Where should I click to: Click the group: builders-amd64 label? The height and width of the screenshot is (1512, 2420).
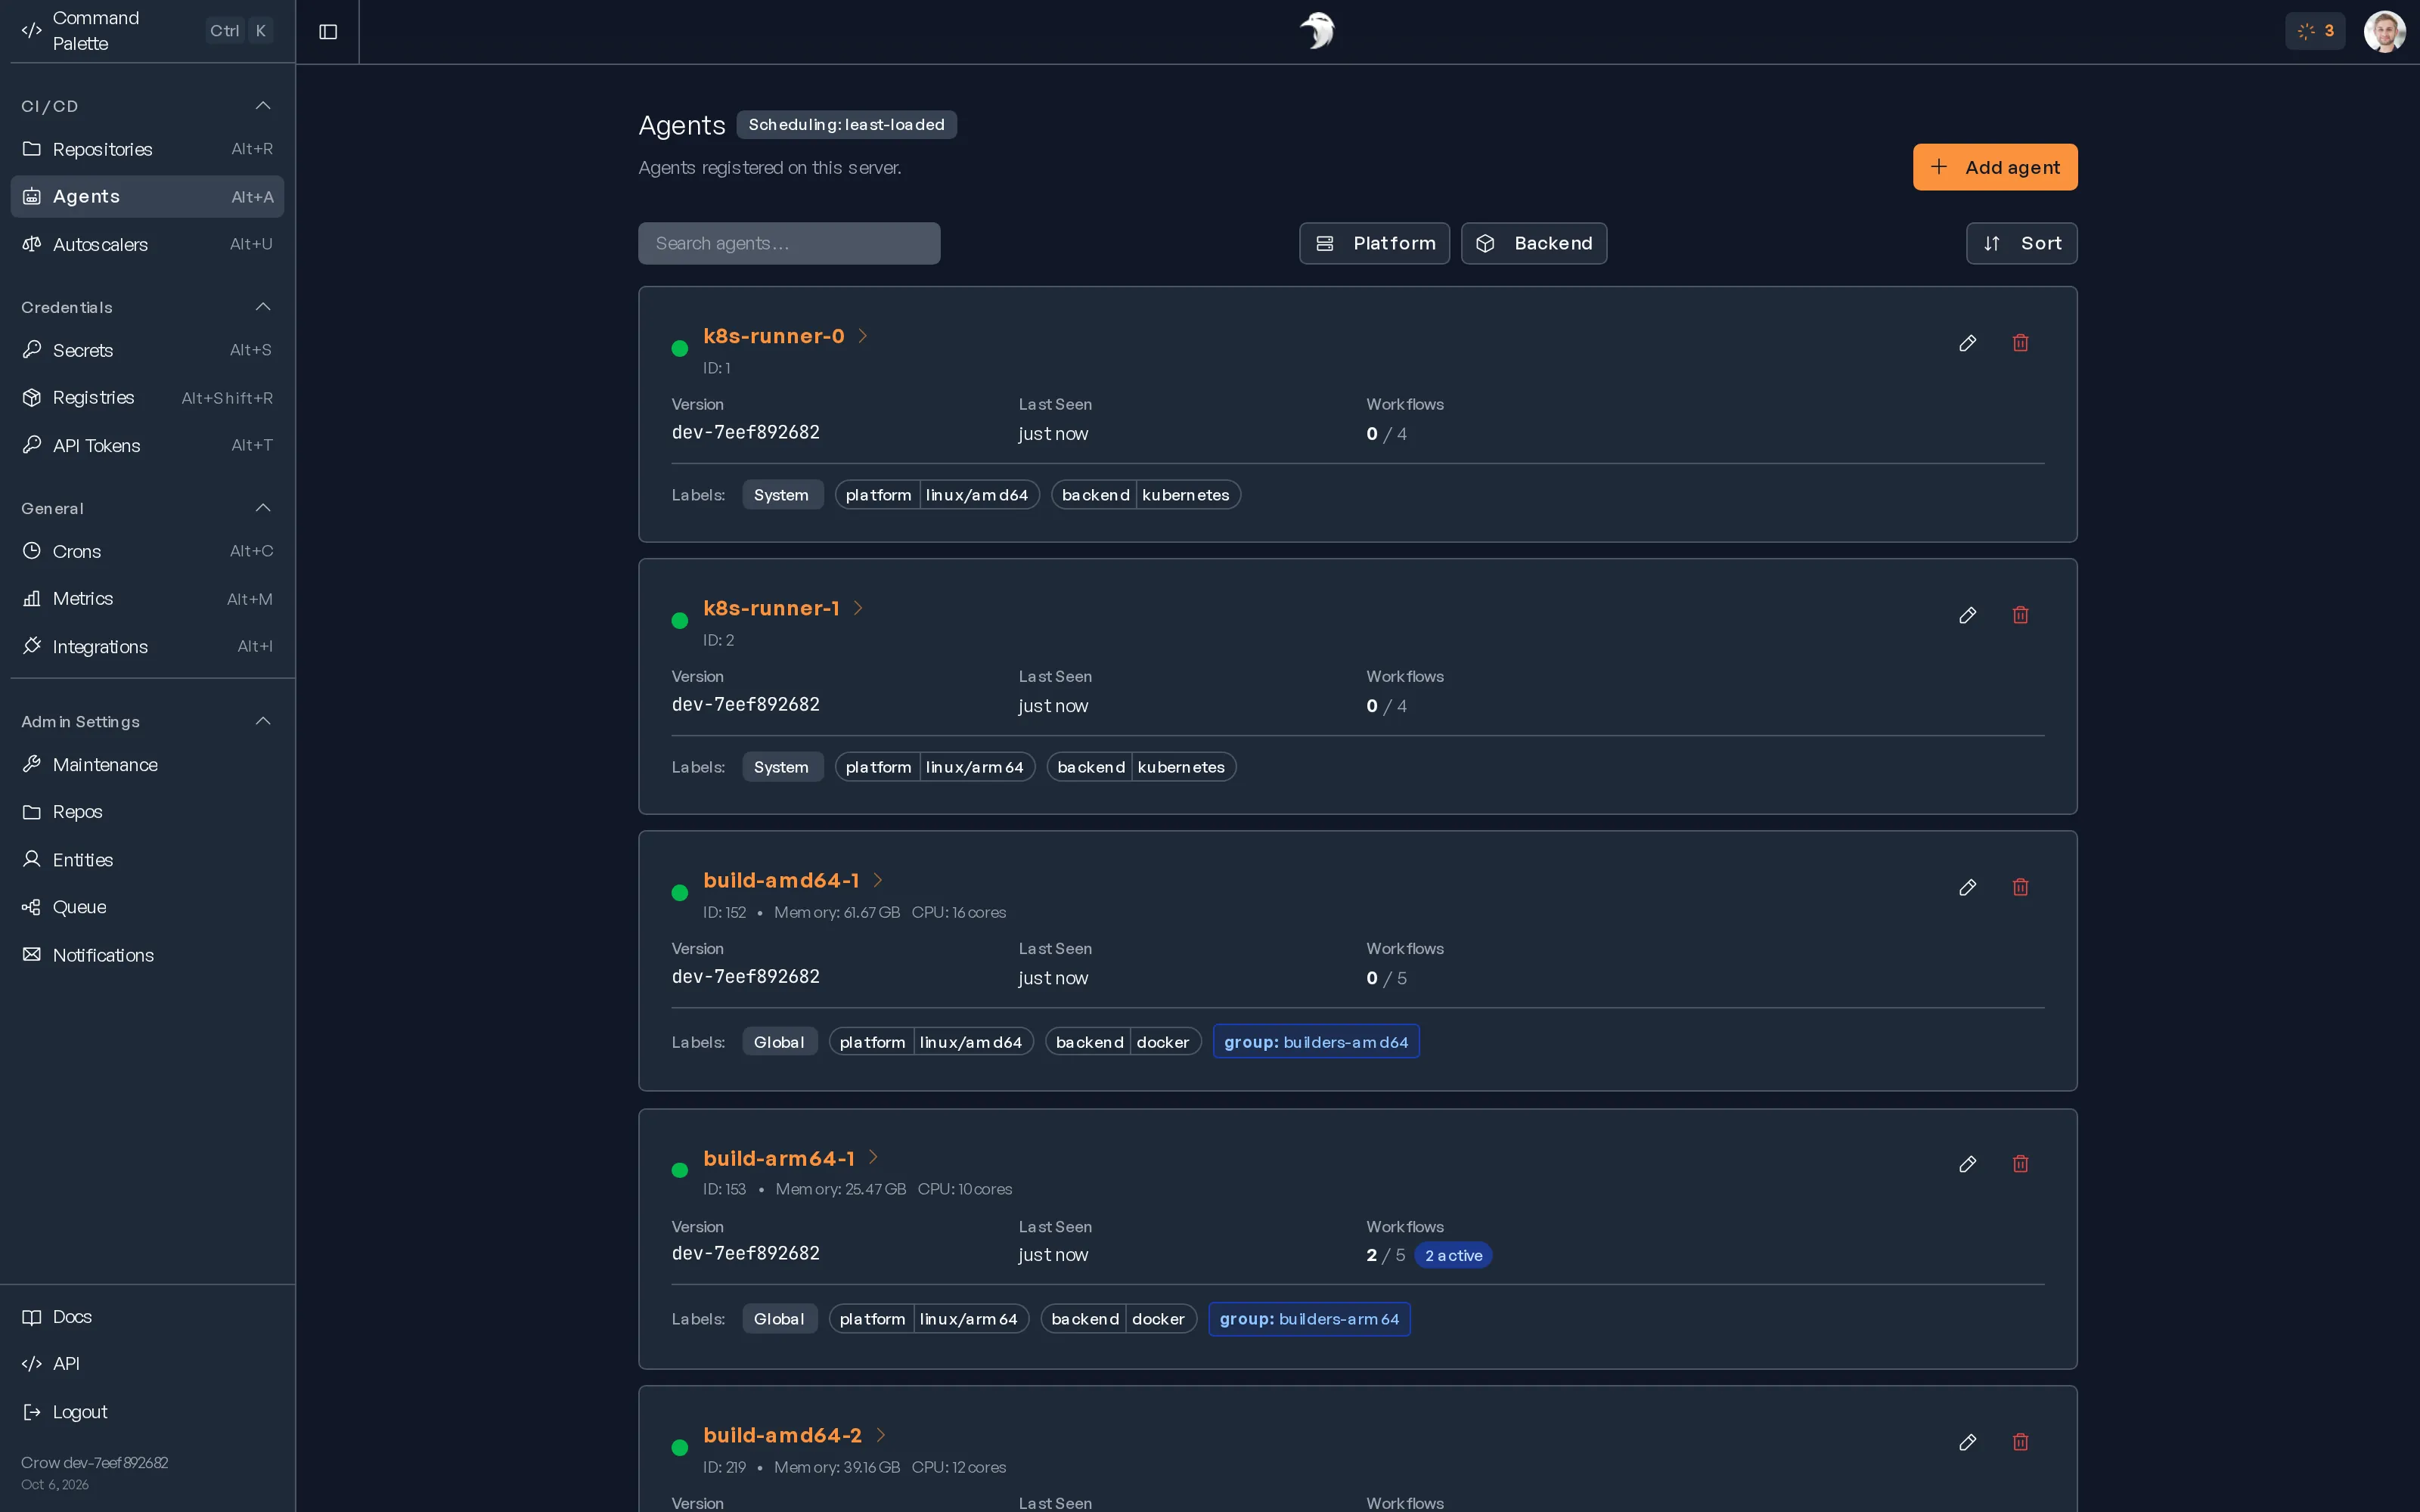click(x=1316, y=1042)
